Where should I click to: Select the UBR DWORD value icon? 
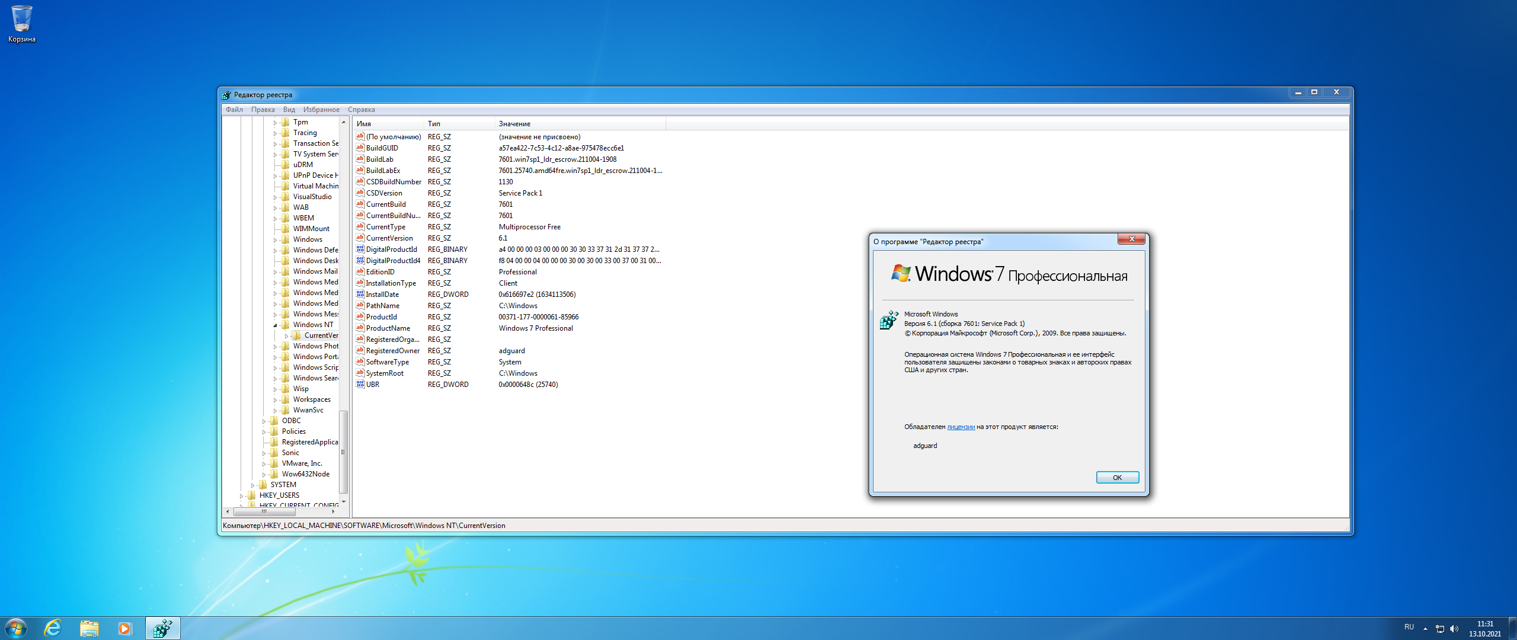[x=360, y=384]
